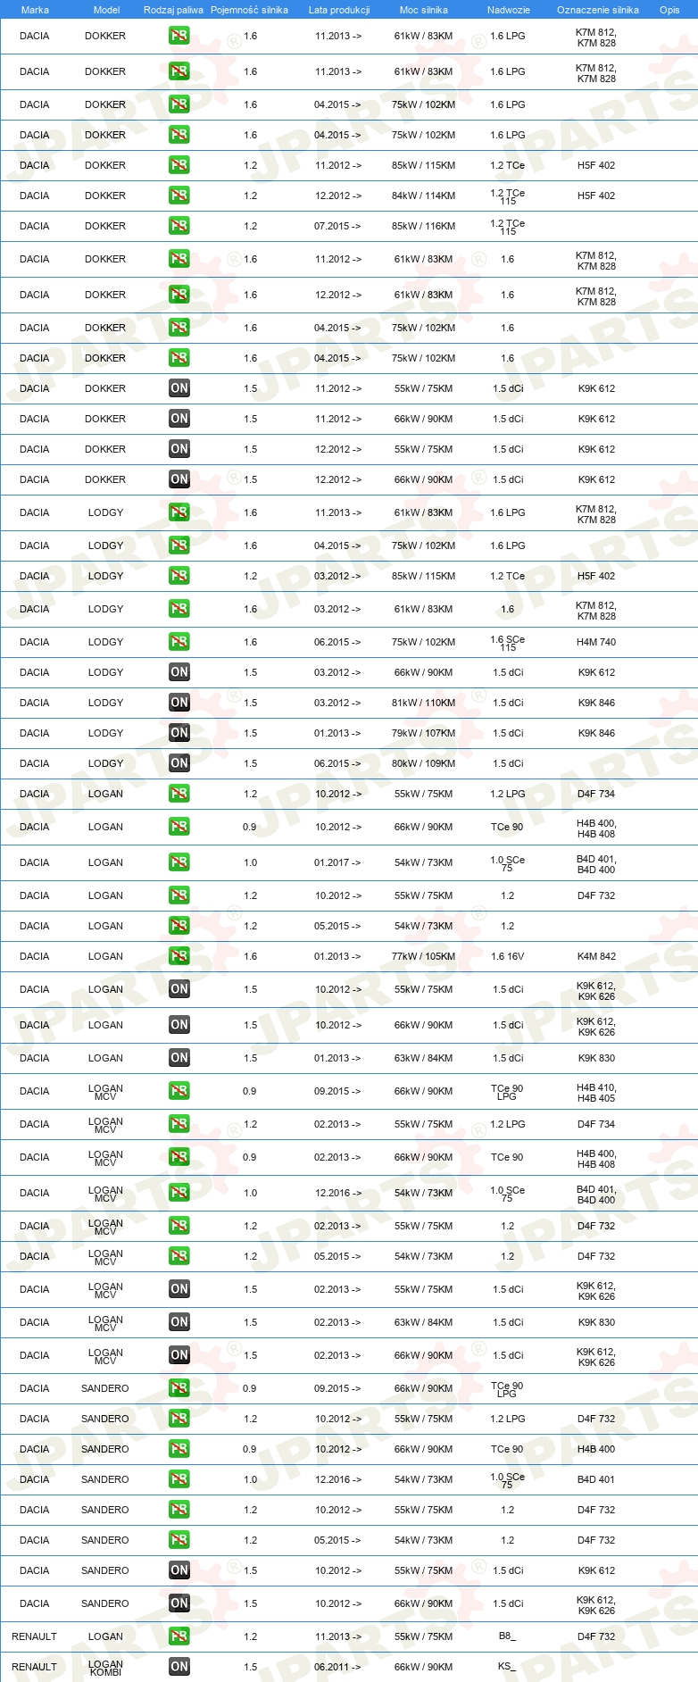Click diesel ON icon in Lodgy 80kW/109KM row

(x=179, y=763)
